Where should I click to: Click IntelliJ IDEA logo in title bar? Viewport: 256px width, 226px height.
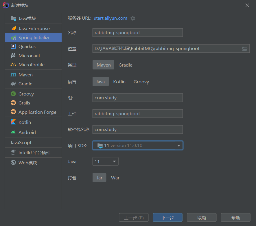(5, 5)
